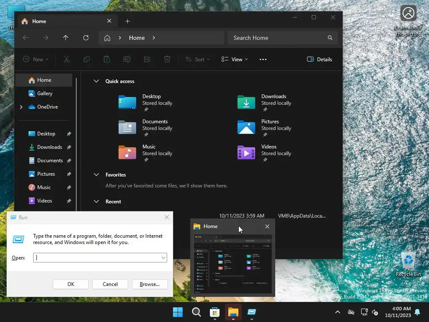Click the Paste toolbar icon
Screen dimensions: 429x322
click(x=107, y=59)
